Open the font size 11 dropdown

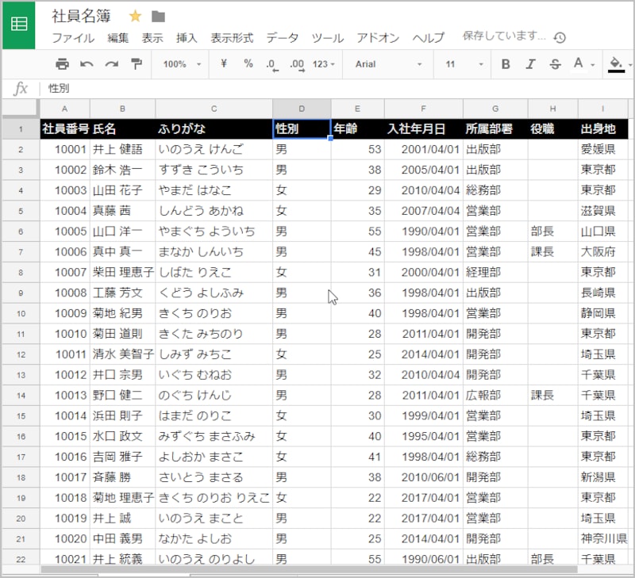(464, 64)
